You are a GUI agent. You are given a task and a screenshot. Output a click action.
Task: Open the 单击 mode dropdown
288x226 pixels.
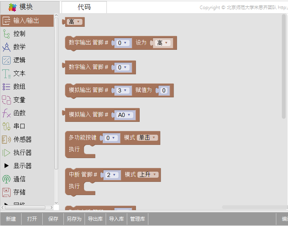coord(147,138)
